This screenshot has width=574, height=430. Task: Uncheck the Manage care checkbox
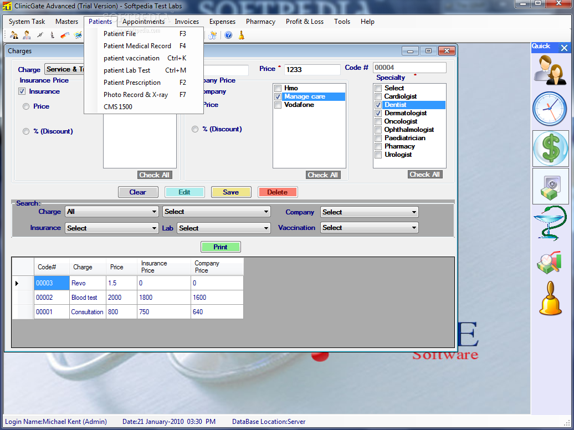278,97
